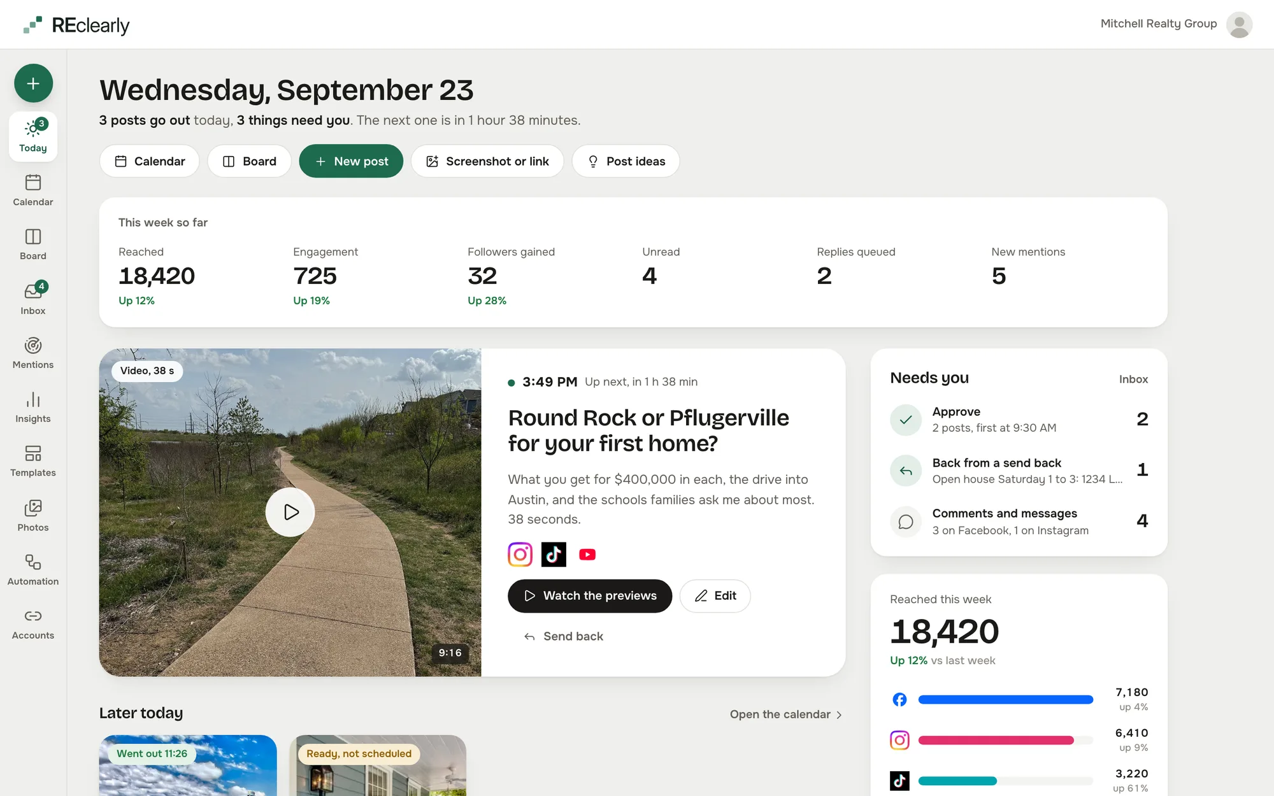The height and width of the screenshot is (796, 1274).
Task: Open the Went out 11:26 post thumbnail
Action: click(188, 765)
